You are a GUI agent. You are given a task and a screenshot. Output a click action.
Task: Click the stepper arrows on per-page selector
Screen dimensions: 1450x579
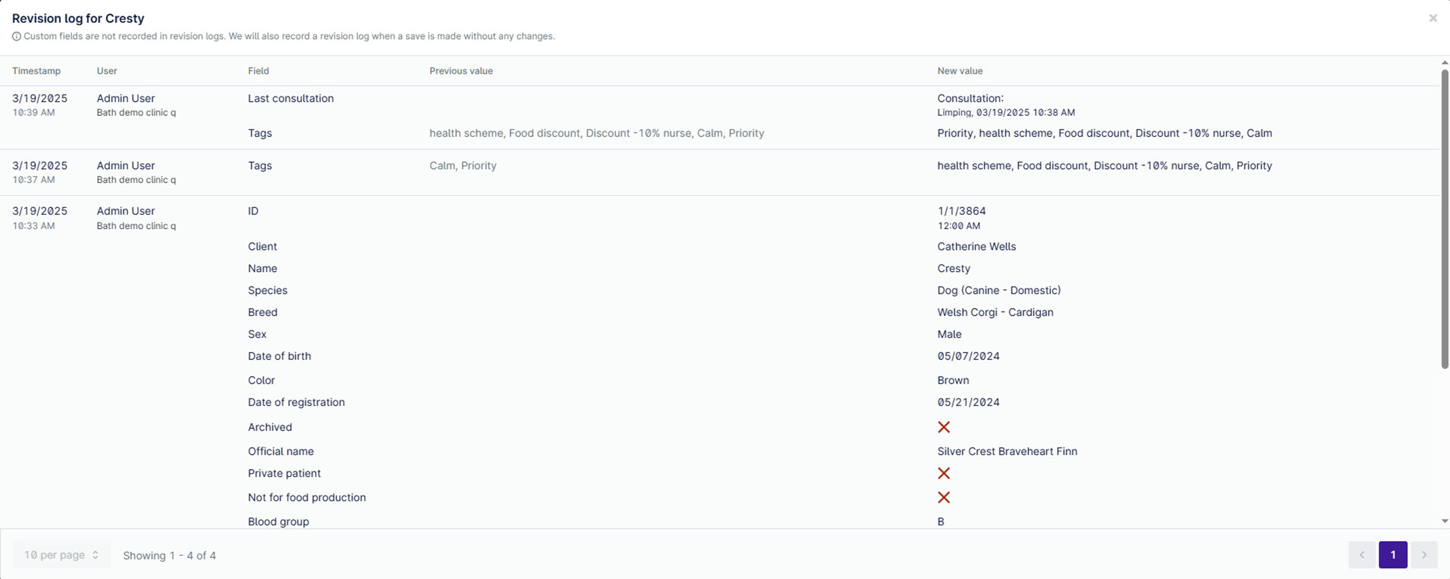[x=95, y=554]
